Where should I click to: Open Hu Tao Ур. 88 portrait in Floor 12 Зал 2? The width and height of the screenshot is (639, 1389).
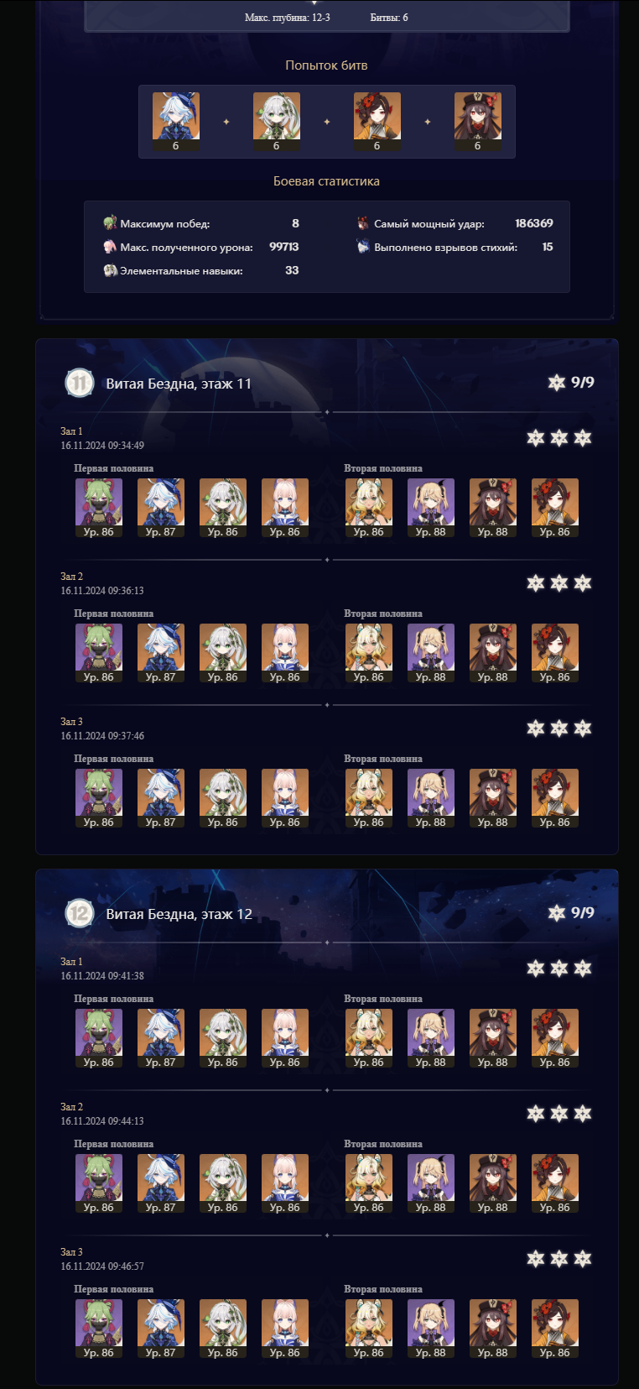[x=493, y=1183]
